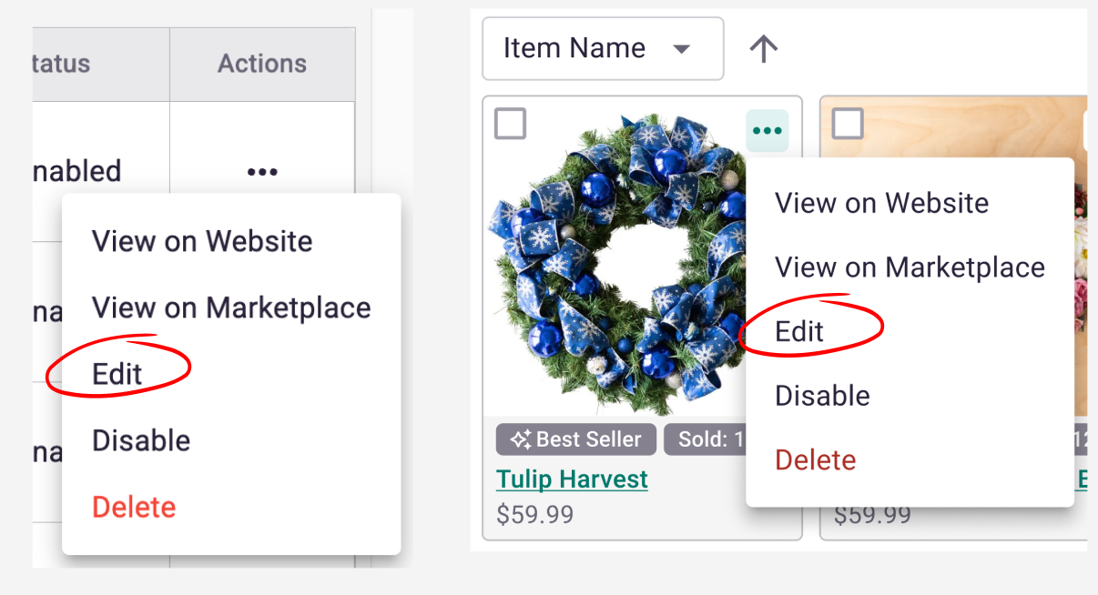Viewport: 1098px width, 595px height.
Task: Select the checkbox on the Tulip Harvest card
Action: [x=510, y=124]
